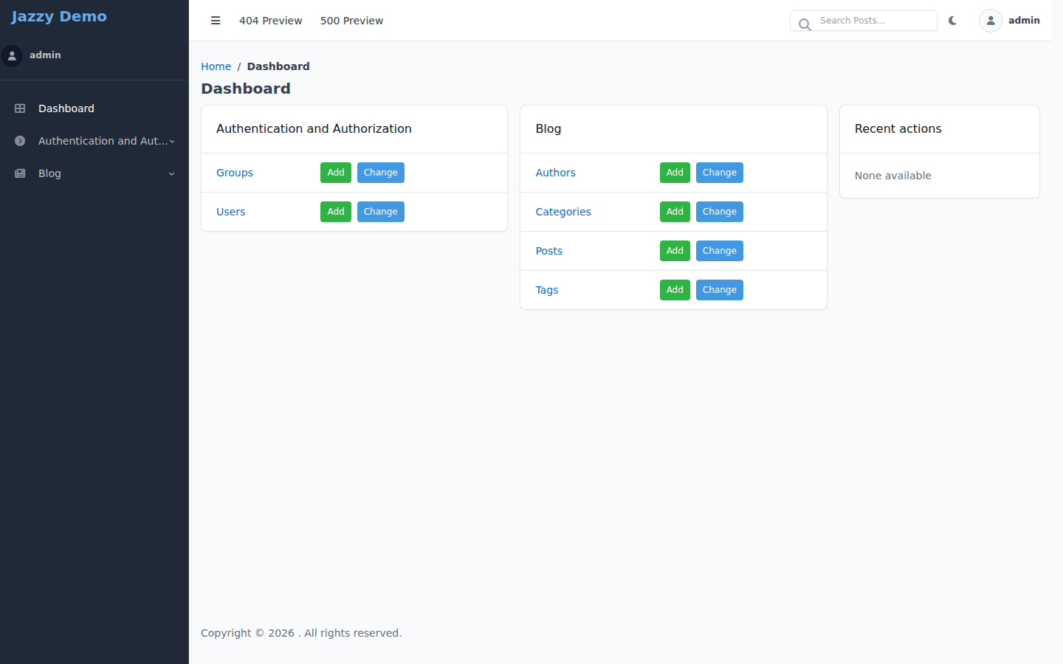Expand the Blog sidebar chevron
Viewport: 1063px width, 664px height.
172,174
